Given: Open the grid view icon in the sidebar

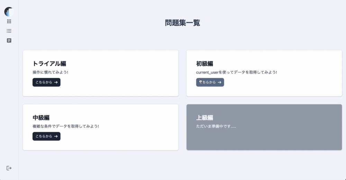Looking at the screenshot, I should 9,21.
